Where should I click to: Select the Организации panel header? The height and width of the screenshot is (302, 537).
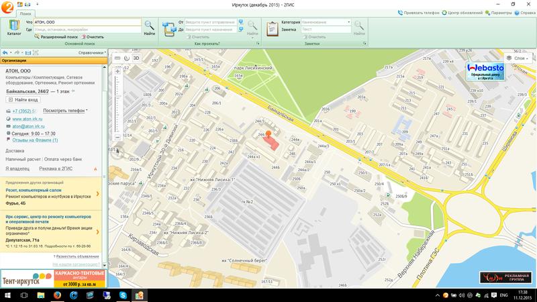[54, 60]
